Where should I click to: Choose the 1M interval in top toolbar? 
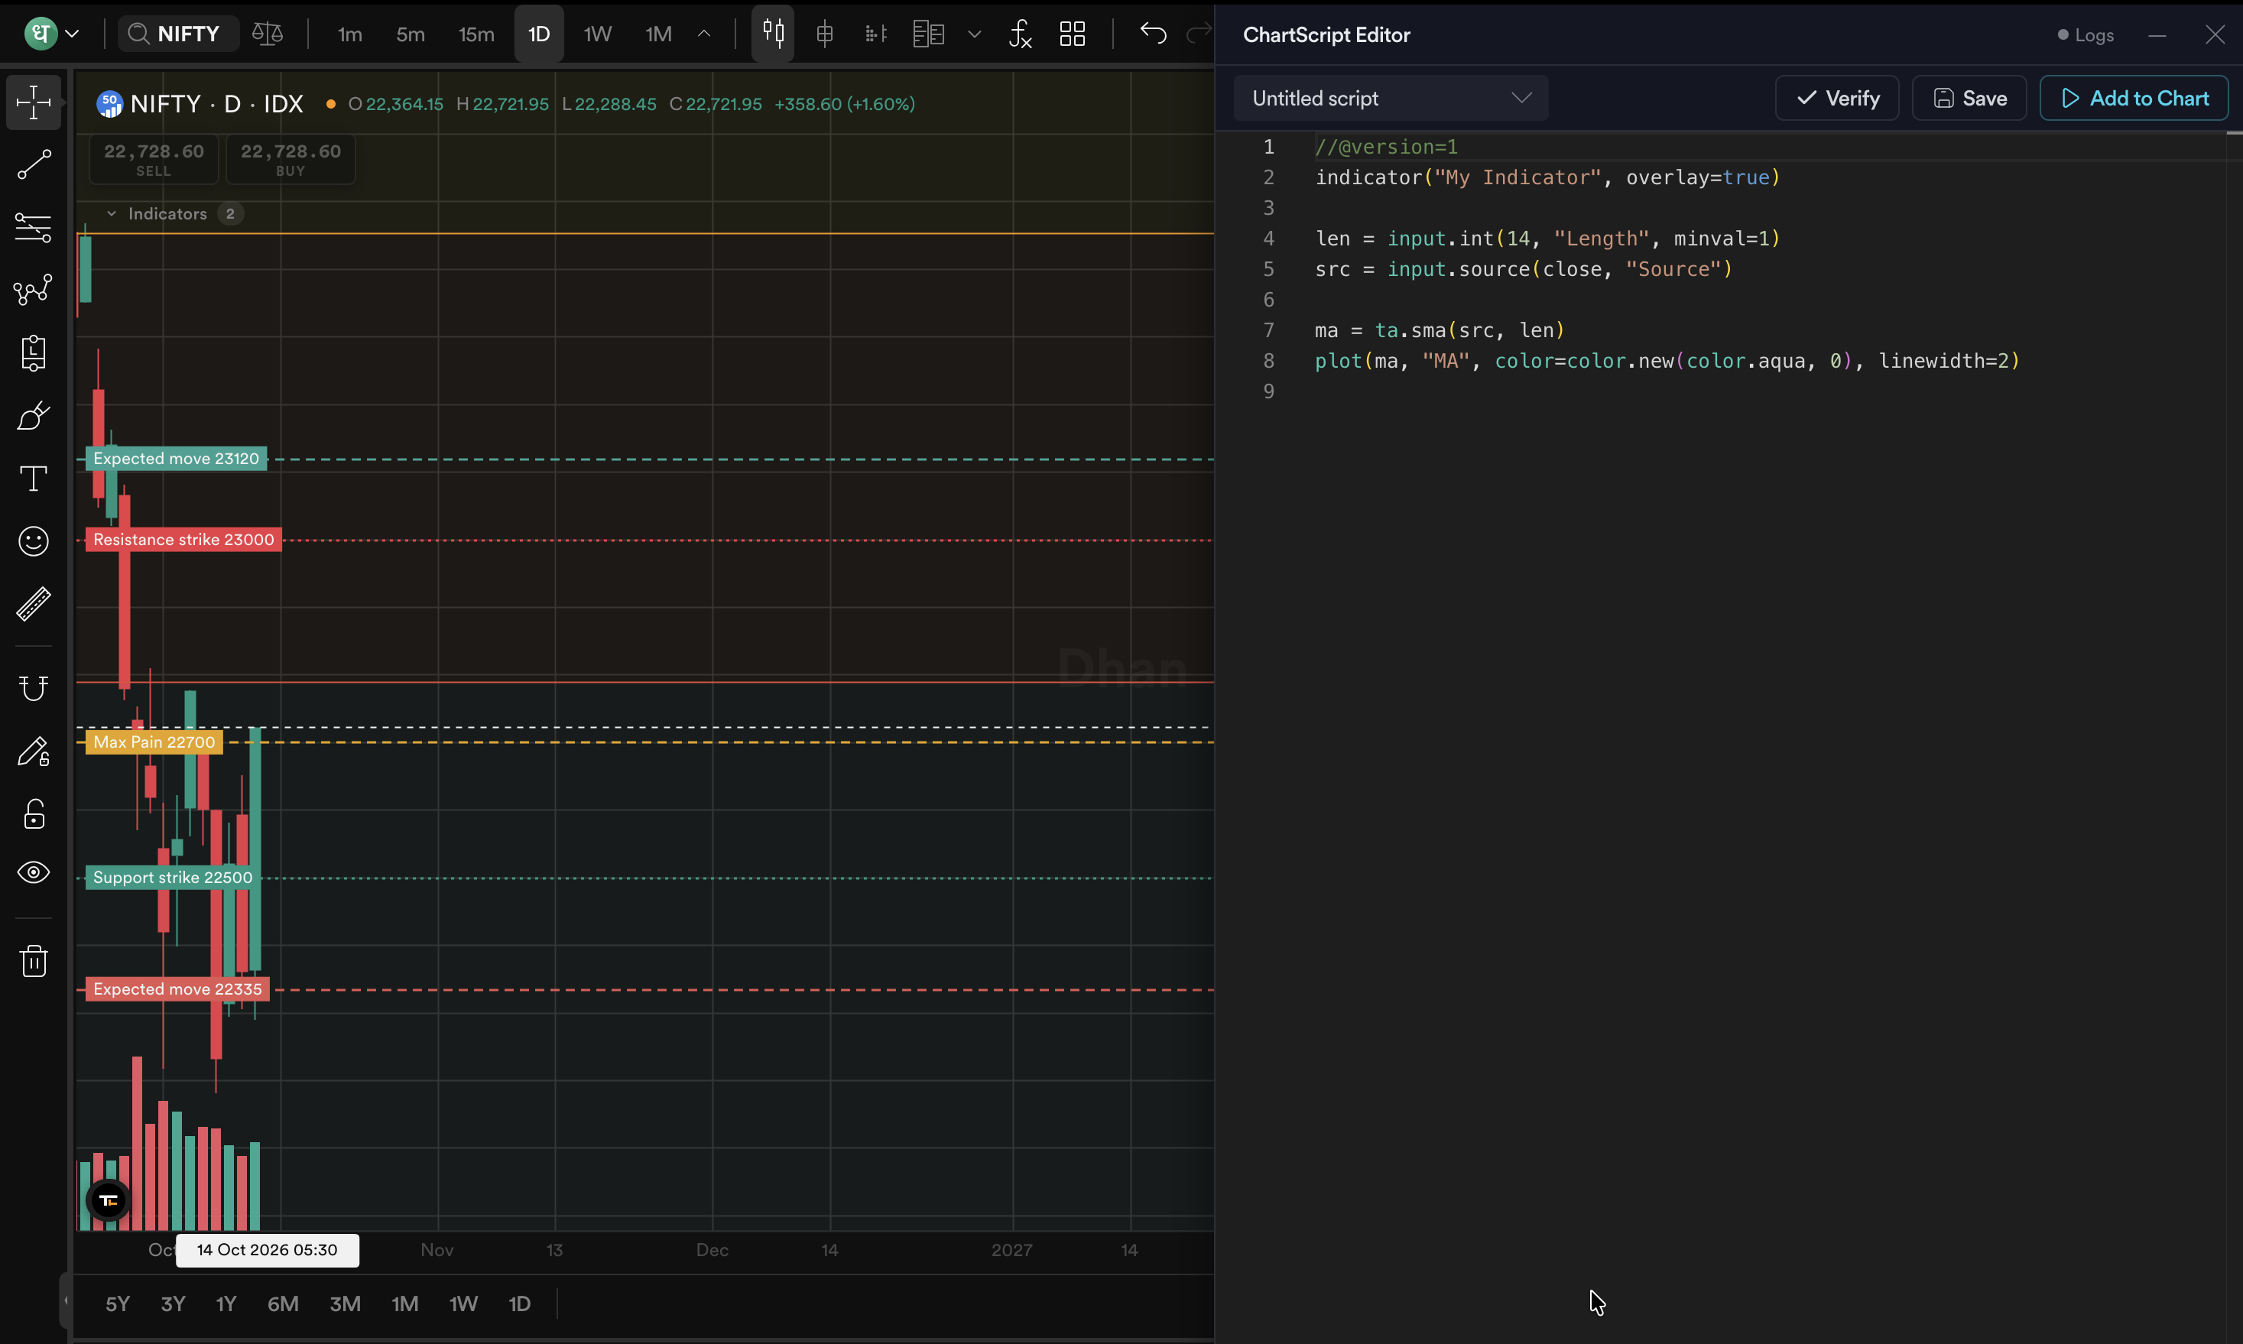pos(658,34)
